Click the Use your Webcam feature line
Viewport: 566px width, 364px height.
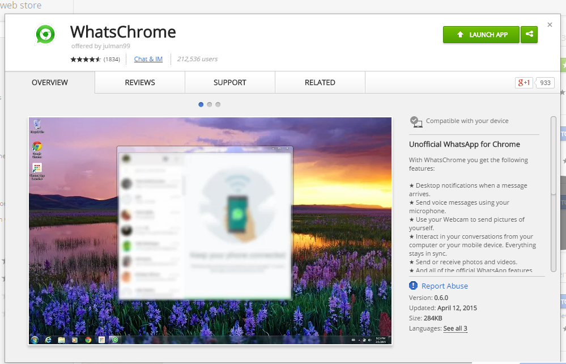point(467,223)
